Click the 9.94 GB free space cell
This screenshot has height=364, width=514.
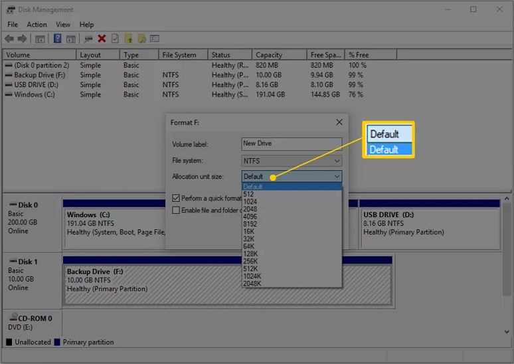[x=321, y=75]
